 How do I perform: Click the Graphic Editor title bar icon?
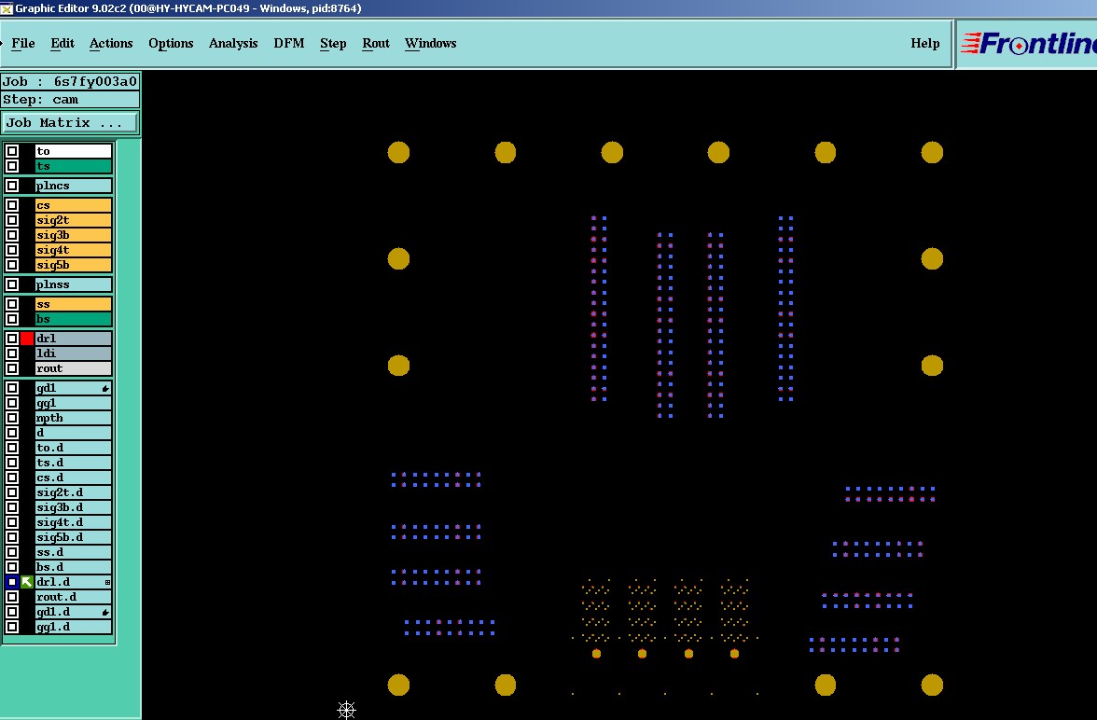tap(7, 8)
